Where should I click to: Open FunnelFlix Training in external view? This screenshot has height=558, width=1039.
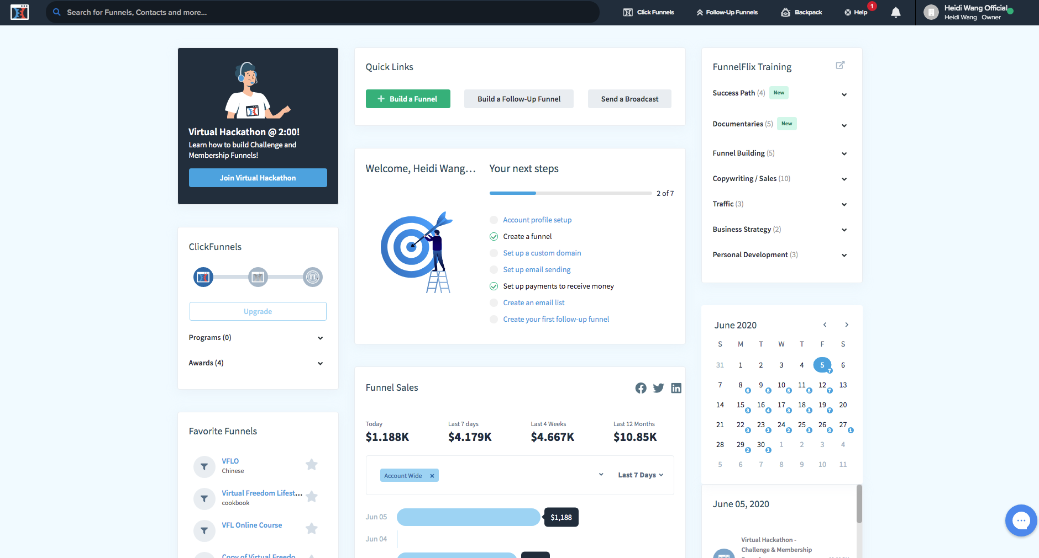click(840, 65)
